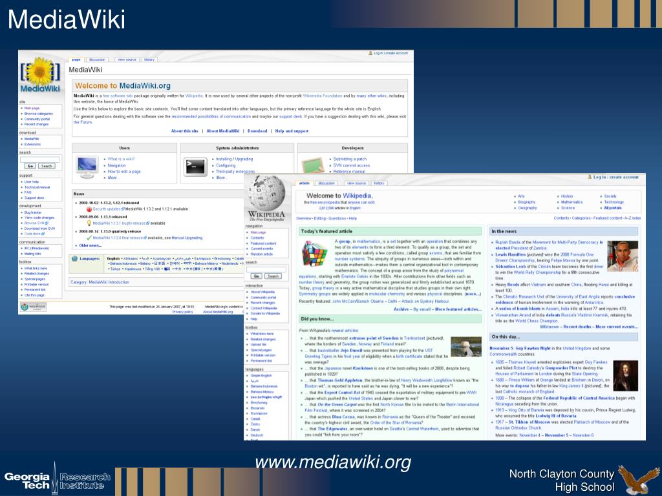Open 'Cite this page' toolbox link
The height and width of the screenshot is (496, 662).
(34, 295)
